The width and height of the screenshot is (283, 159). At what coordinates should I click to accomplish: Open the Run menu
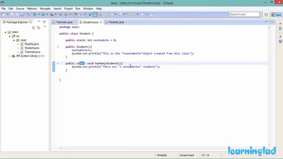78,8
